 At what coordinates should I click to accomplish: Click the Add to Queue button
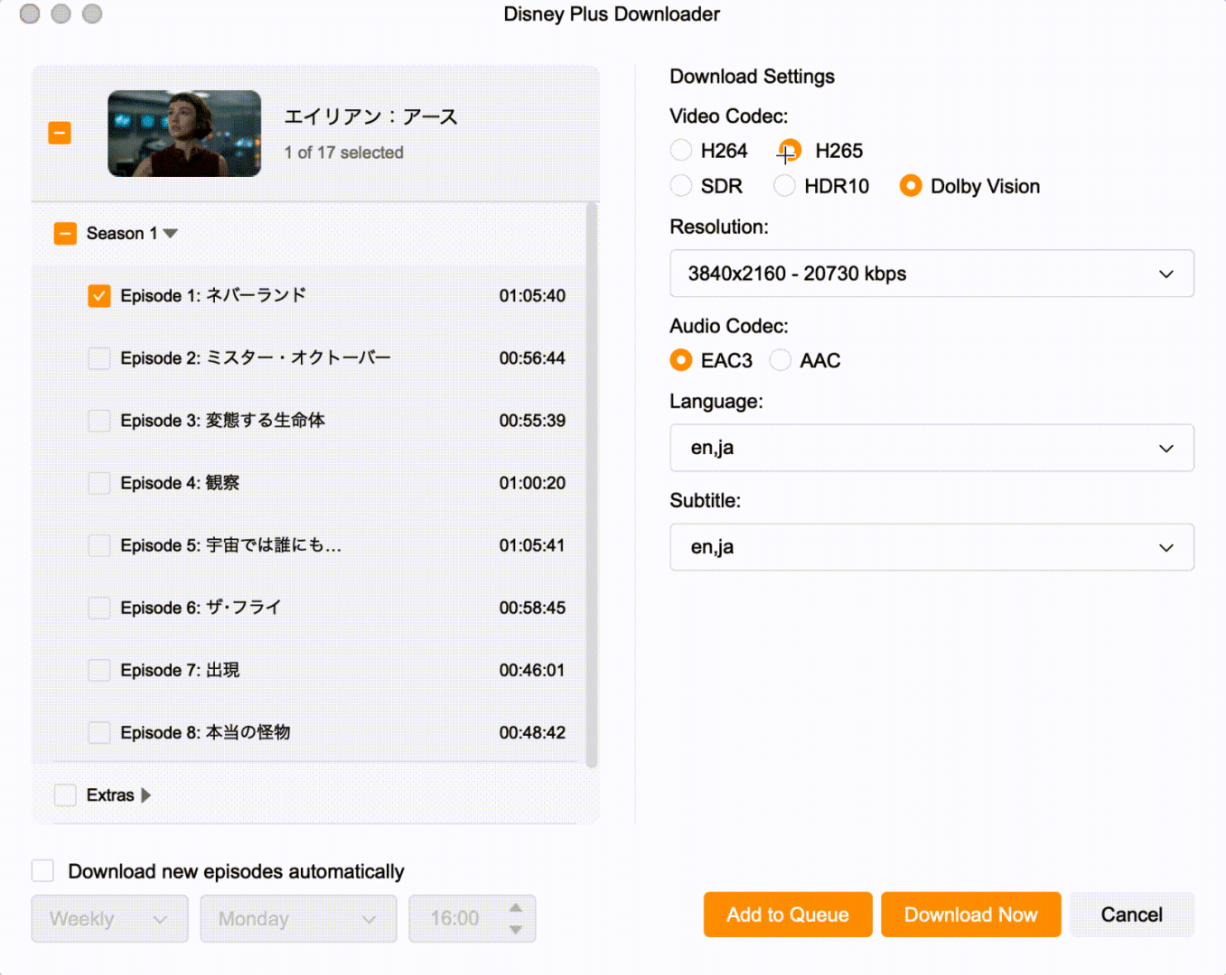point(788,915)
